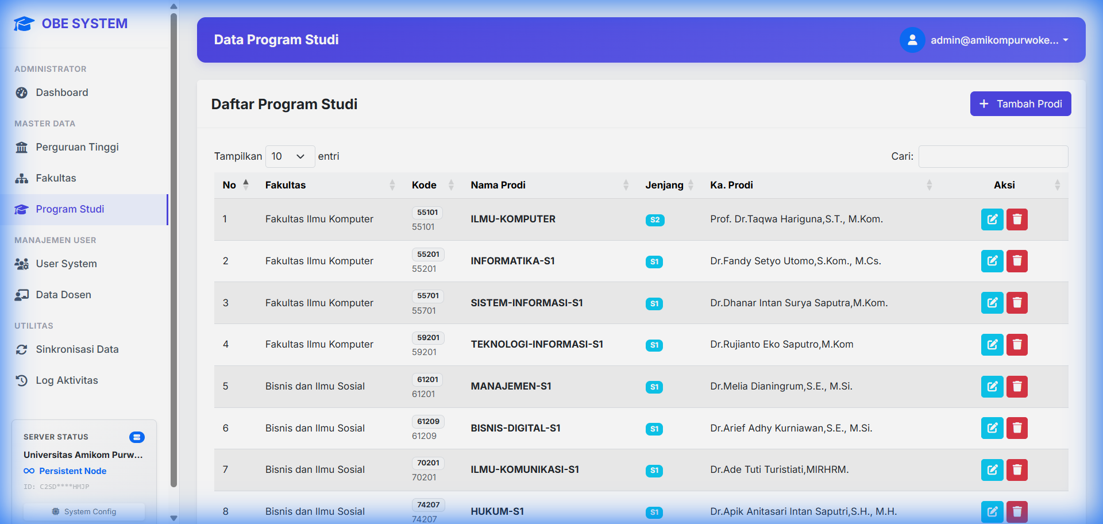
Task: Click the Cari search field
Action: [x=993, y=157]
